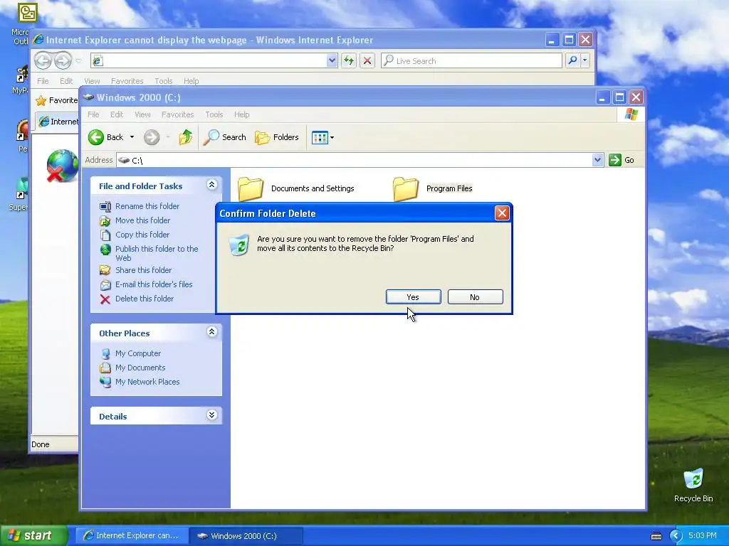Click the Windows flag logo in Explorer
This screenshot has height=546, width=729.
click(631, 114)
